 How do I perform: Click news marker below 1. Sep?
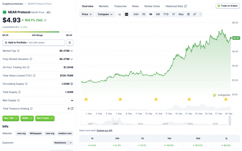86,99
